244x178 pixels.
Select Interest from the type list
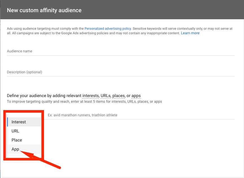[x=19, y=122]
